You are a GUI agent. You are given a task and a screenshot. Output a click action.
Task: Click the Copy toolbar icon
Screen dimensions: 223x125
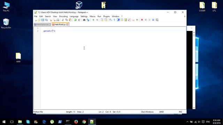pyautogui.click(x=67, y=20)
